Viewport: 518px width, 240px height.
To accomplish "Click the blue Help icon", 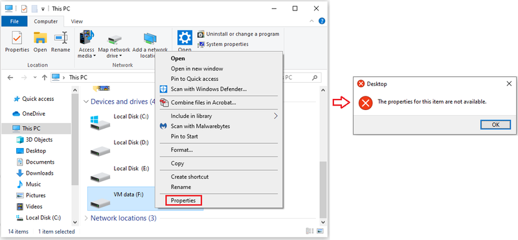I will pos(322,21).
